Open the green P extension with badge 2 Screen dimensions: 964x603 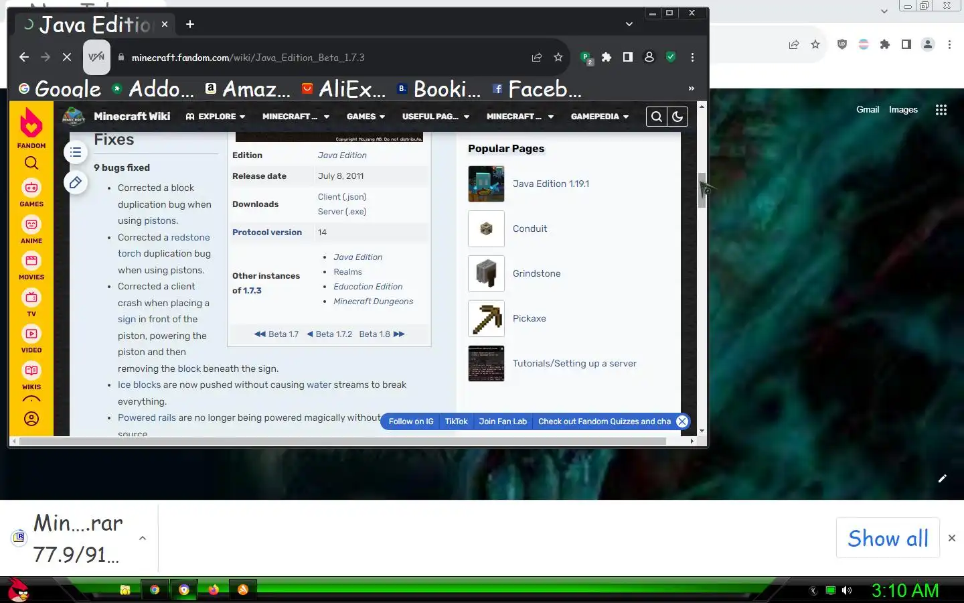tap(586, 58)
